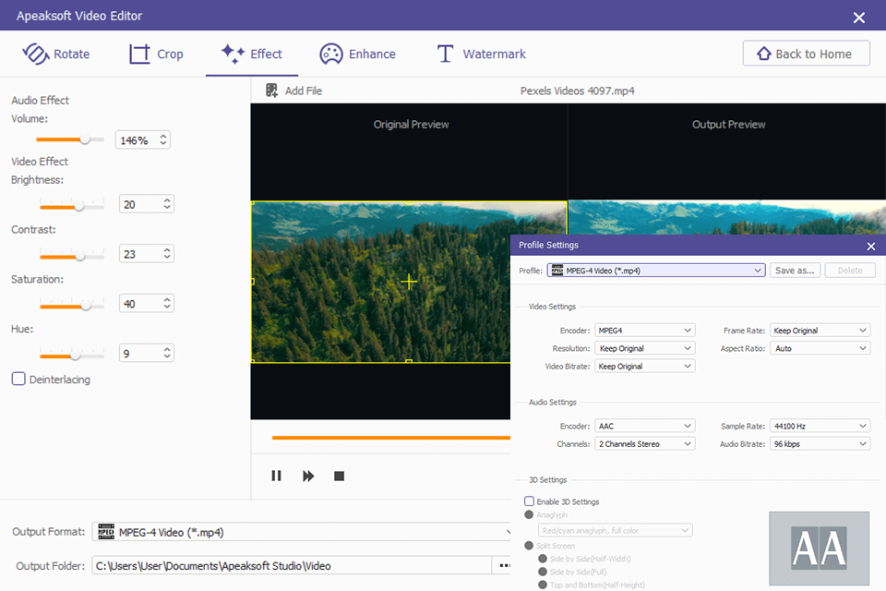Screen dimensions: 886x591
Task: Click the crop frame's top-center handle
Action: (x=409, y=202)
